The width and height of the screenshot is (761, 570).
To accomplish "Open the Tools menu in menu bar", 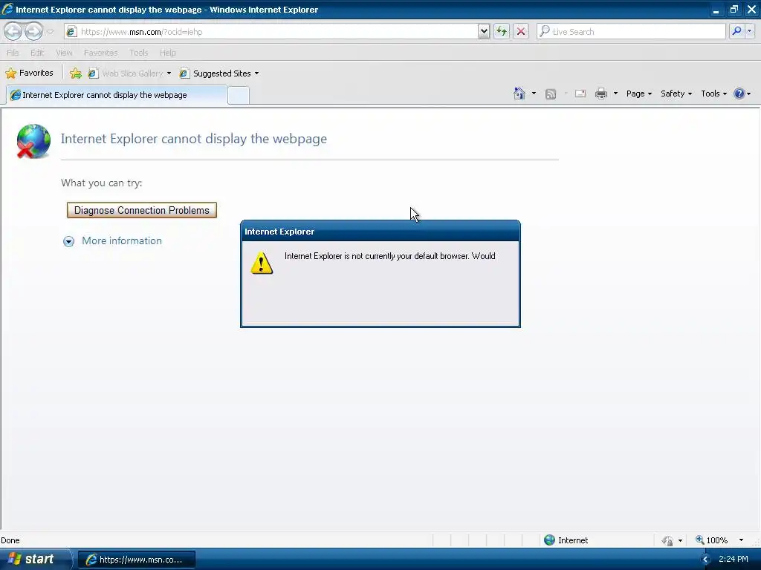I will point(138,53).
